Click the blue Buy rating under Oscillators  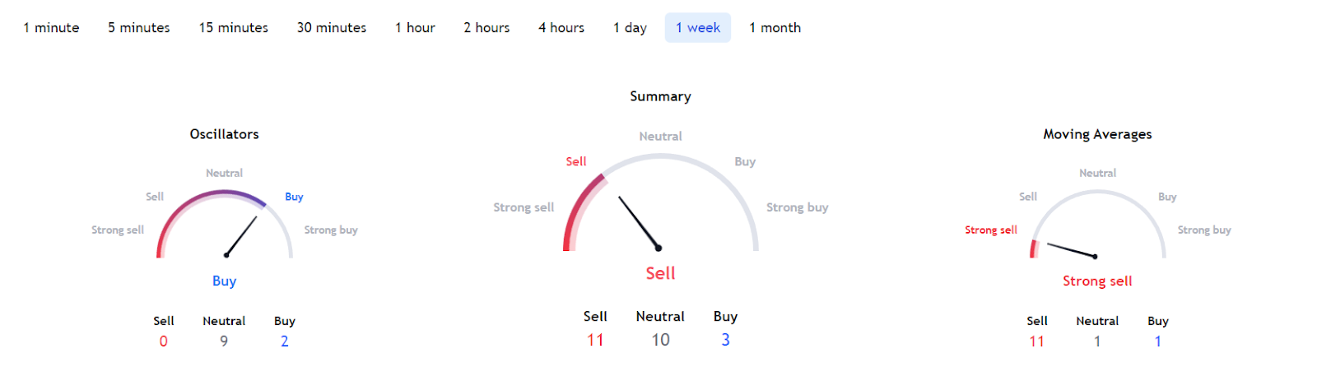(225, 281)
